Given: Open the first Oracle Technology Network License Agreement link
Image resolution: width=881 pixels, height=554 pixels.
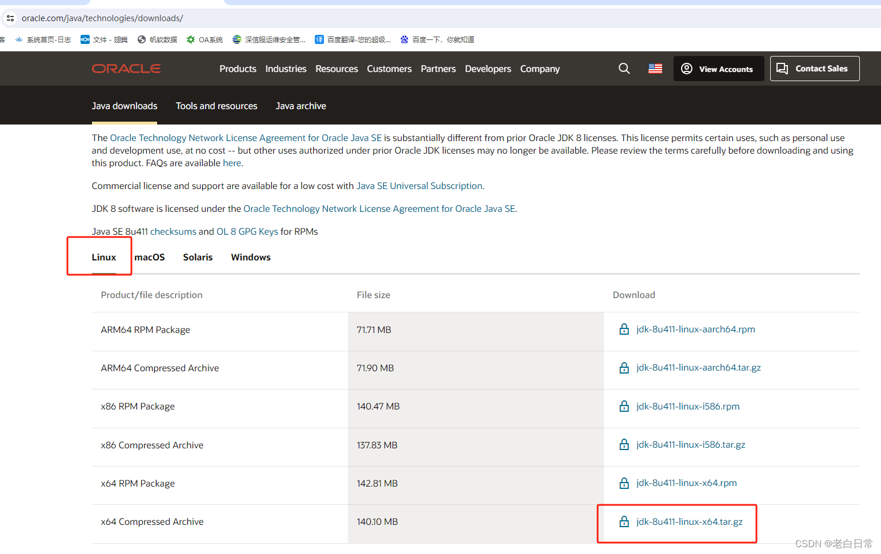Looking at the screenshot, I should click(246, 138).
